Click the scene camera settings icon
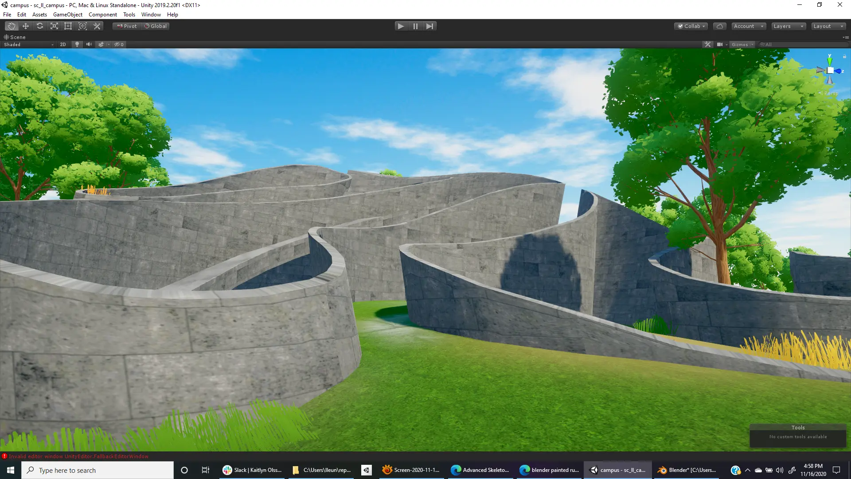Screen dimensions: 851x479 click(720, 44)
